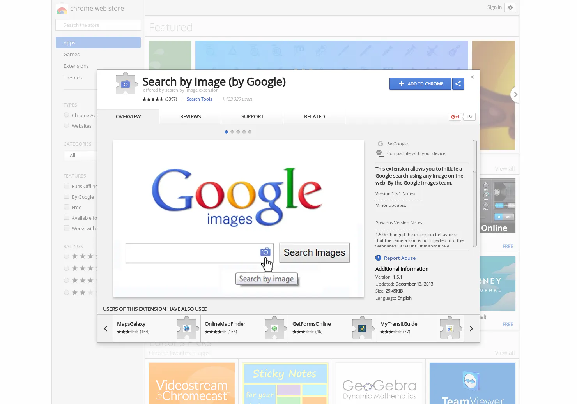The image size is (577, 404).
Task: Select Games in the store sidebar
Action: pos(72,54)
